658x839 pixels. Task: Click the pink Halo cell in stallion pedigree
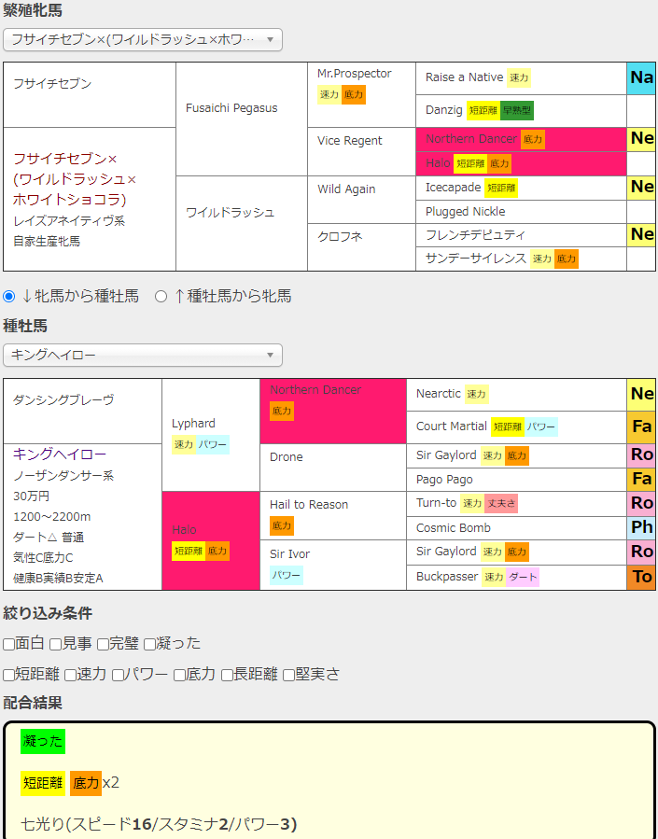click(210, 540)
